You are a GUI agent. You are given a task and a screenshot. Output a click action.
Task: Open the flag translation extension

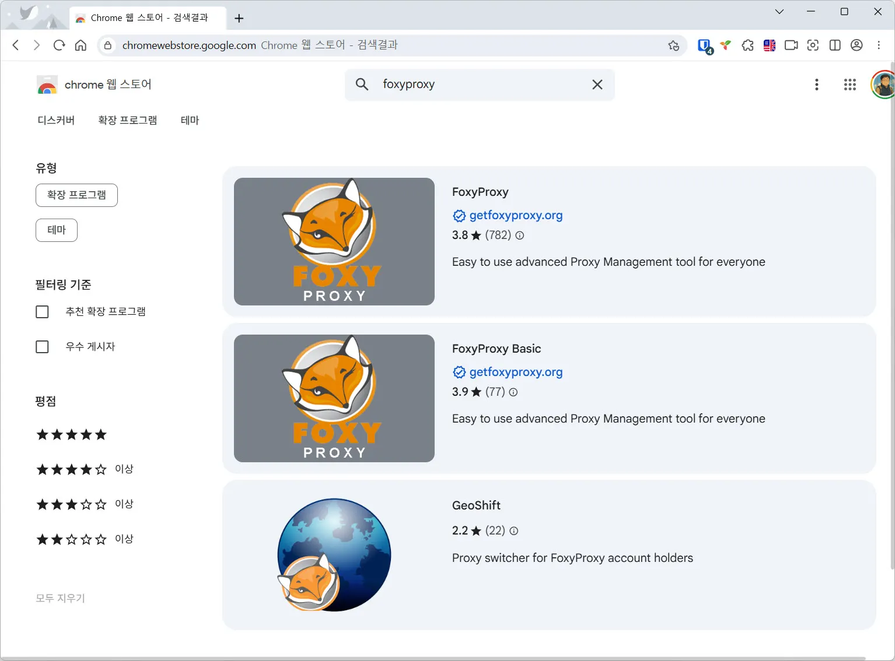(x=769, y=45)
